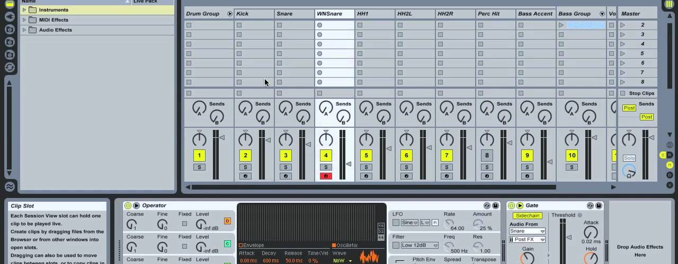The image size is (678, 264).
Task: Expand the Instruments folder
Action: tap(24, 10)
